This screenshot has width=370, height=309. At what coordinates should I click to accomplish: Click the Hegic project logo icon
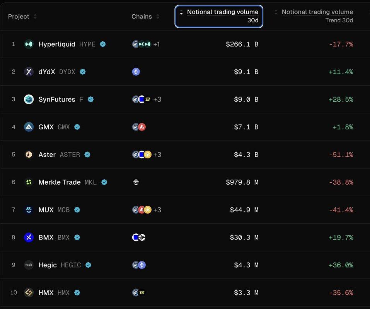[29, 265]
